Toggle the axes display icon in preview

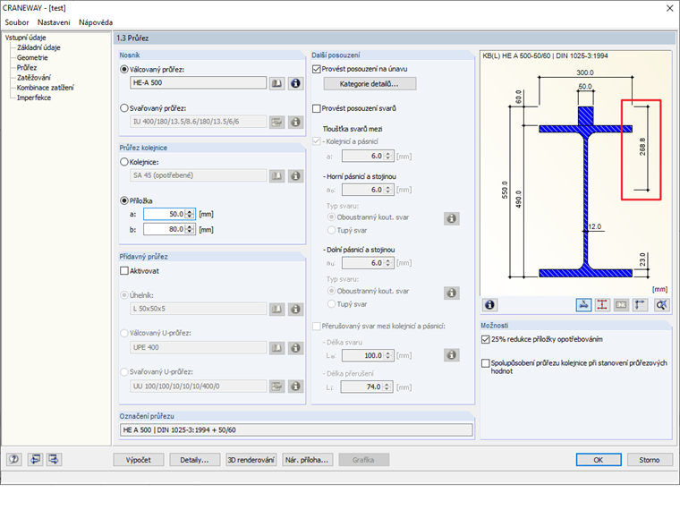(640, 305)
